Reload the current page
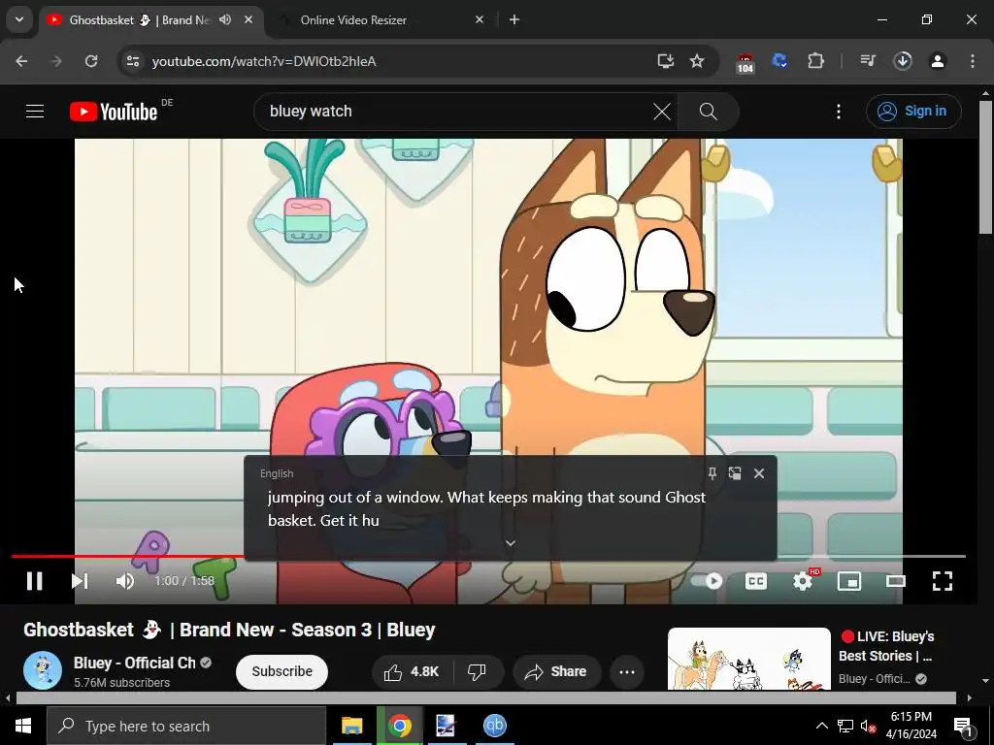The width and height of the screenshot is (994, 745). click(91, 61)
